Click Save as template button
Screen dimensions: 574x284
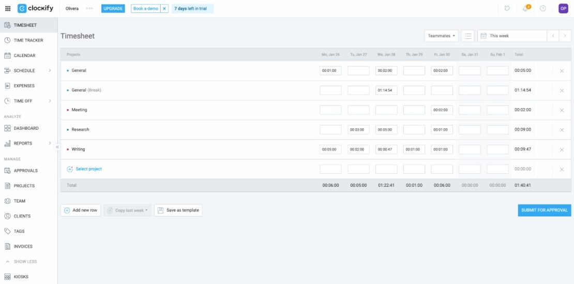point(178,210)
